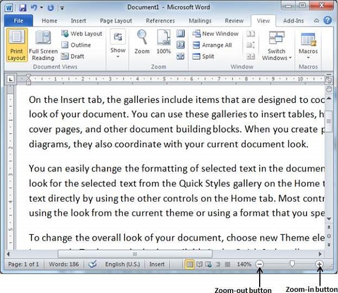Expand the Show dropdown
Image resolution: width=338 pixels, height=293 pixels.
[x=118, y=45]
